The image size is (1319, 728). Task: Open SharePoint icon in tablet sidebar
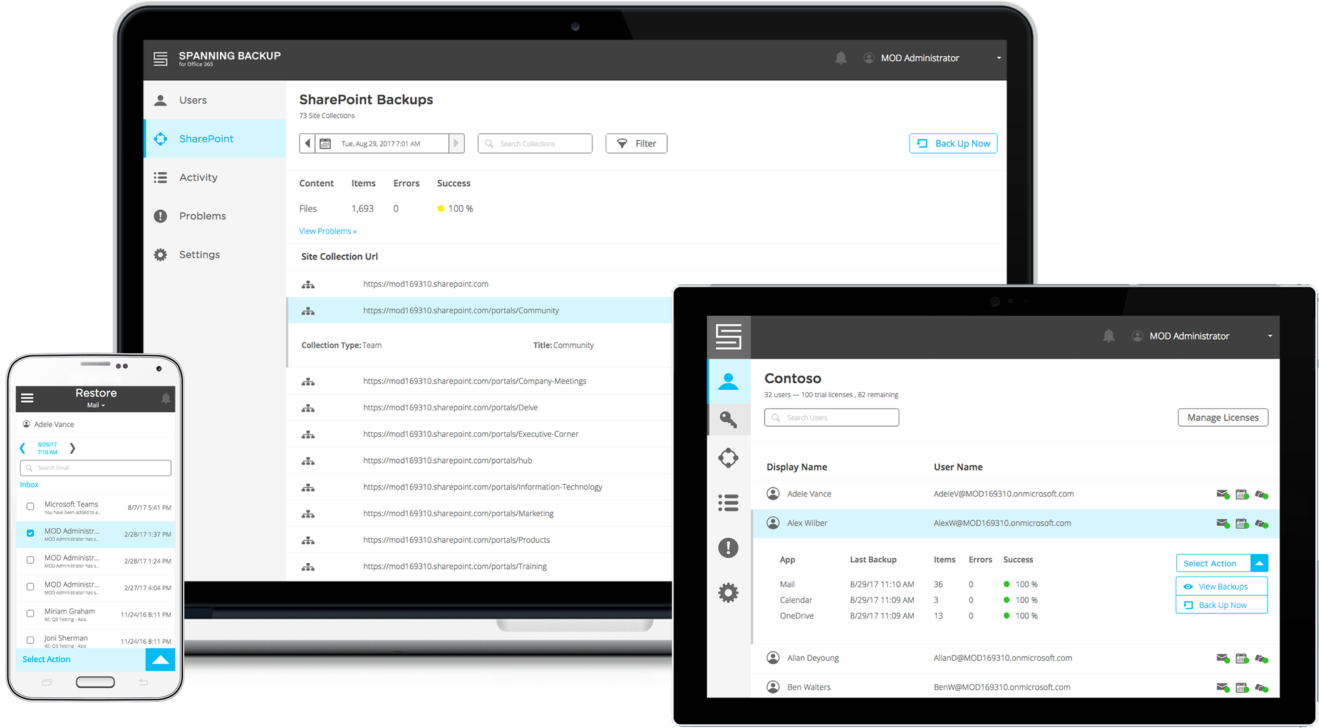[728, 458]
